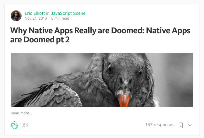Open Eric Elliott's profile avatar photo
The image size is (204, 138).
point(16,16)
